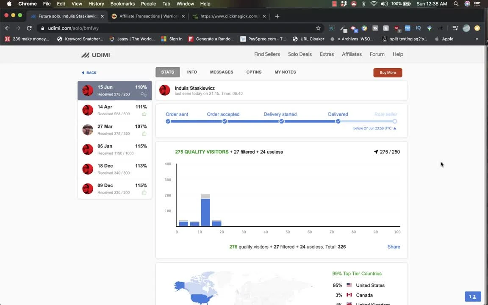Viewport: 488px width, 305px height.
Task: Select the 18 Dec order
Action: click(115, 169)
